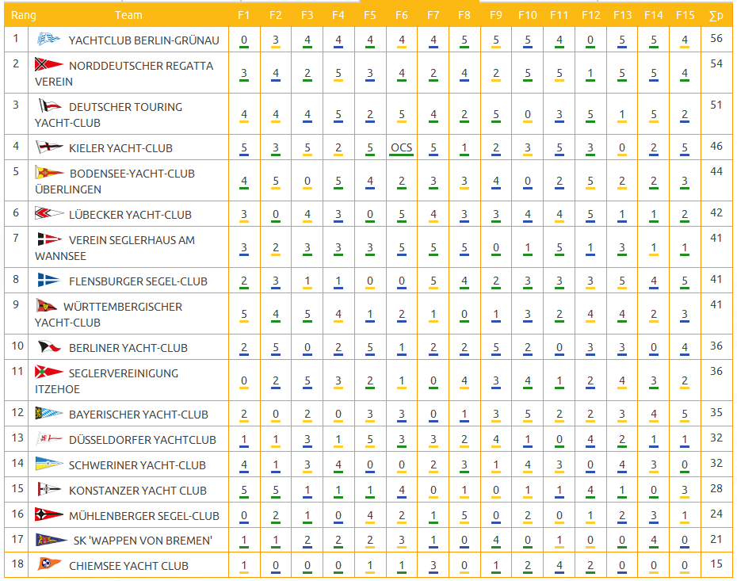Select the ∑p total points header
The image size is (737, 581).
(716, 16)
